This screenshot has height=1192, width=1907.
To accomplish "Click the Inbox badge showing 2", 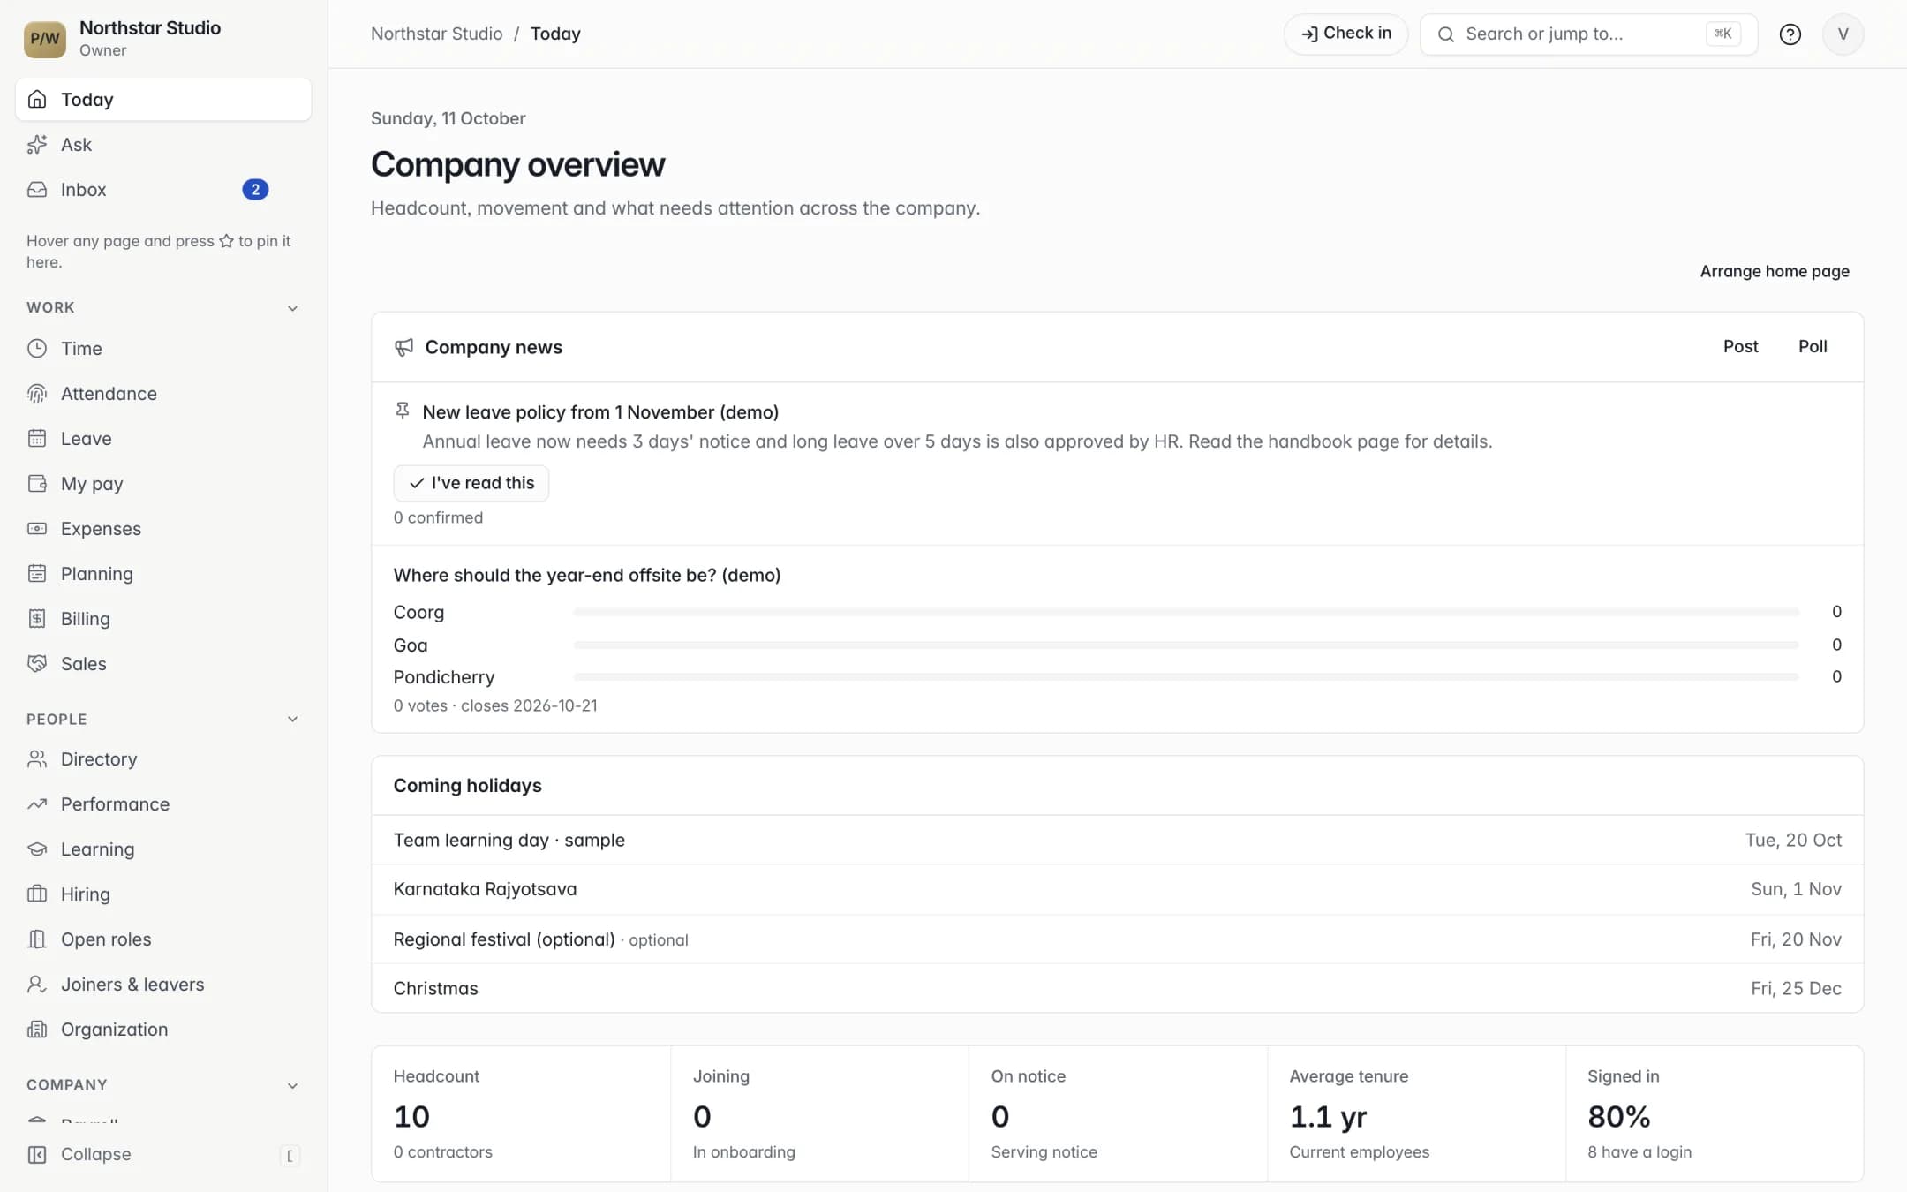I will [255, 190].
